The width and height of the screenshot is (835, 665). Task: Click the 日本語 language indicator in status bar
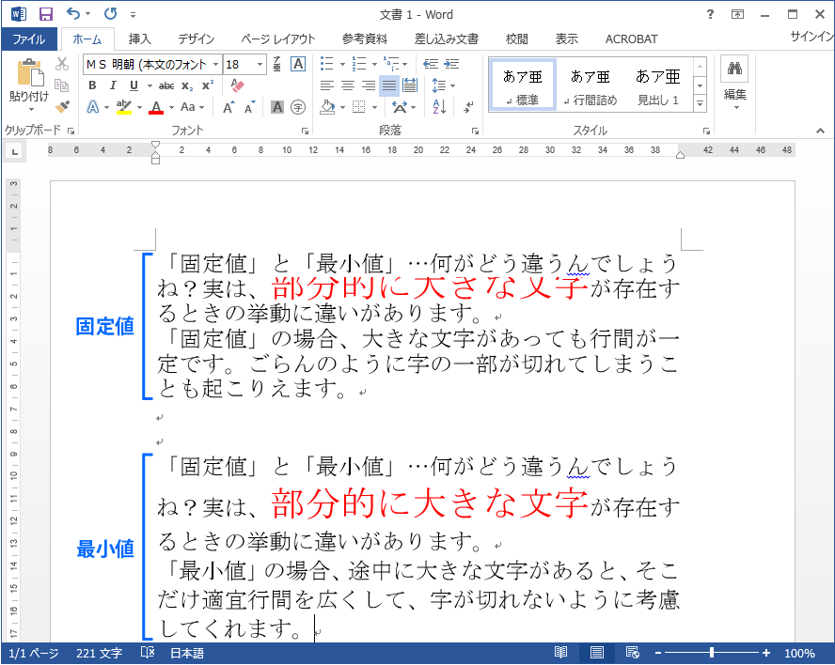(x=186, y=653)
